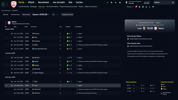178x100 pixels.
Task: Open Programme des rencontres tab
Action: pyautogui.click(x=68, y=7)
